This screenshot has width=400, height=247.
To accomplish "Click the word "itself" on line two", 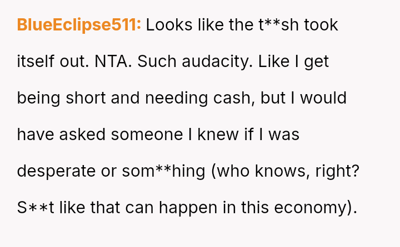I will 36,61.
